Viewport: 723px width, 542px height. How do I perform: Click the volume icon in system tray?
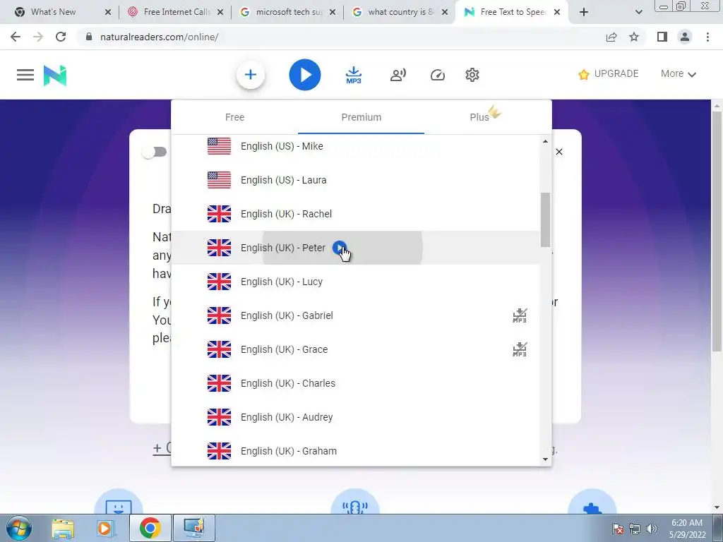652,529
